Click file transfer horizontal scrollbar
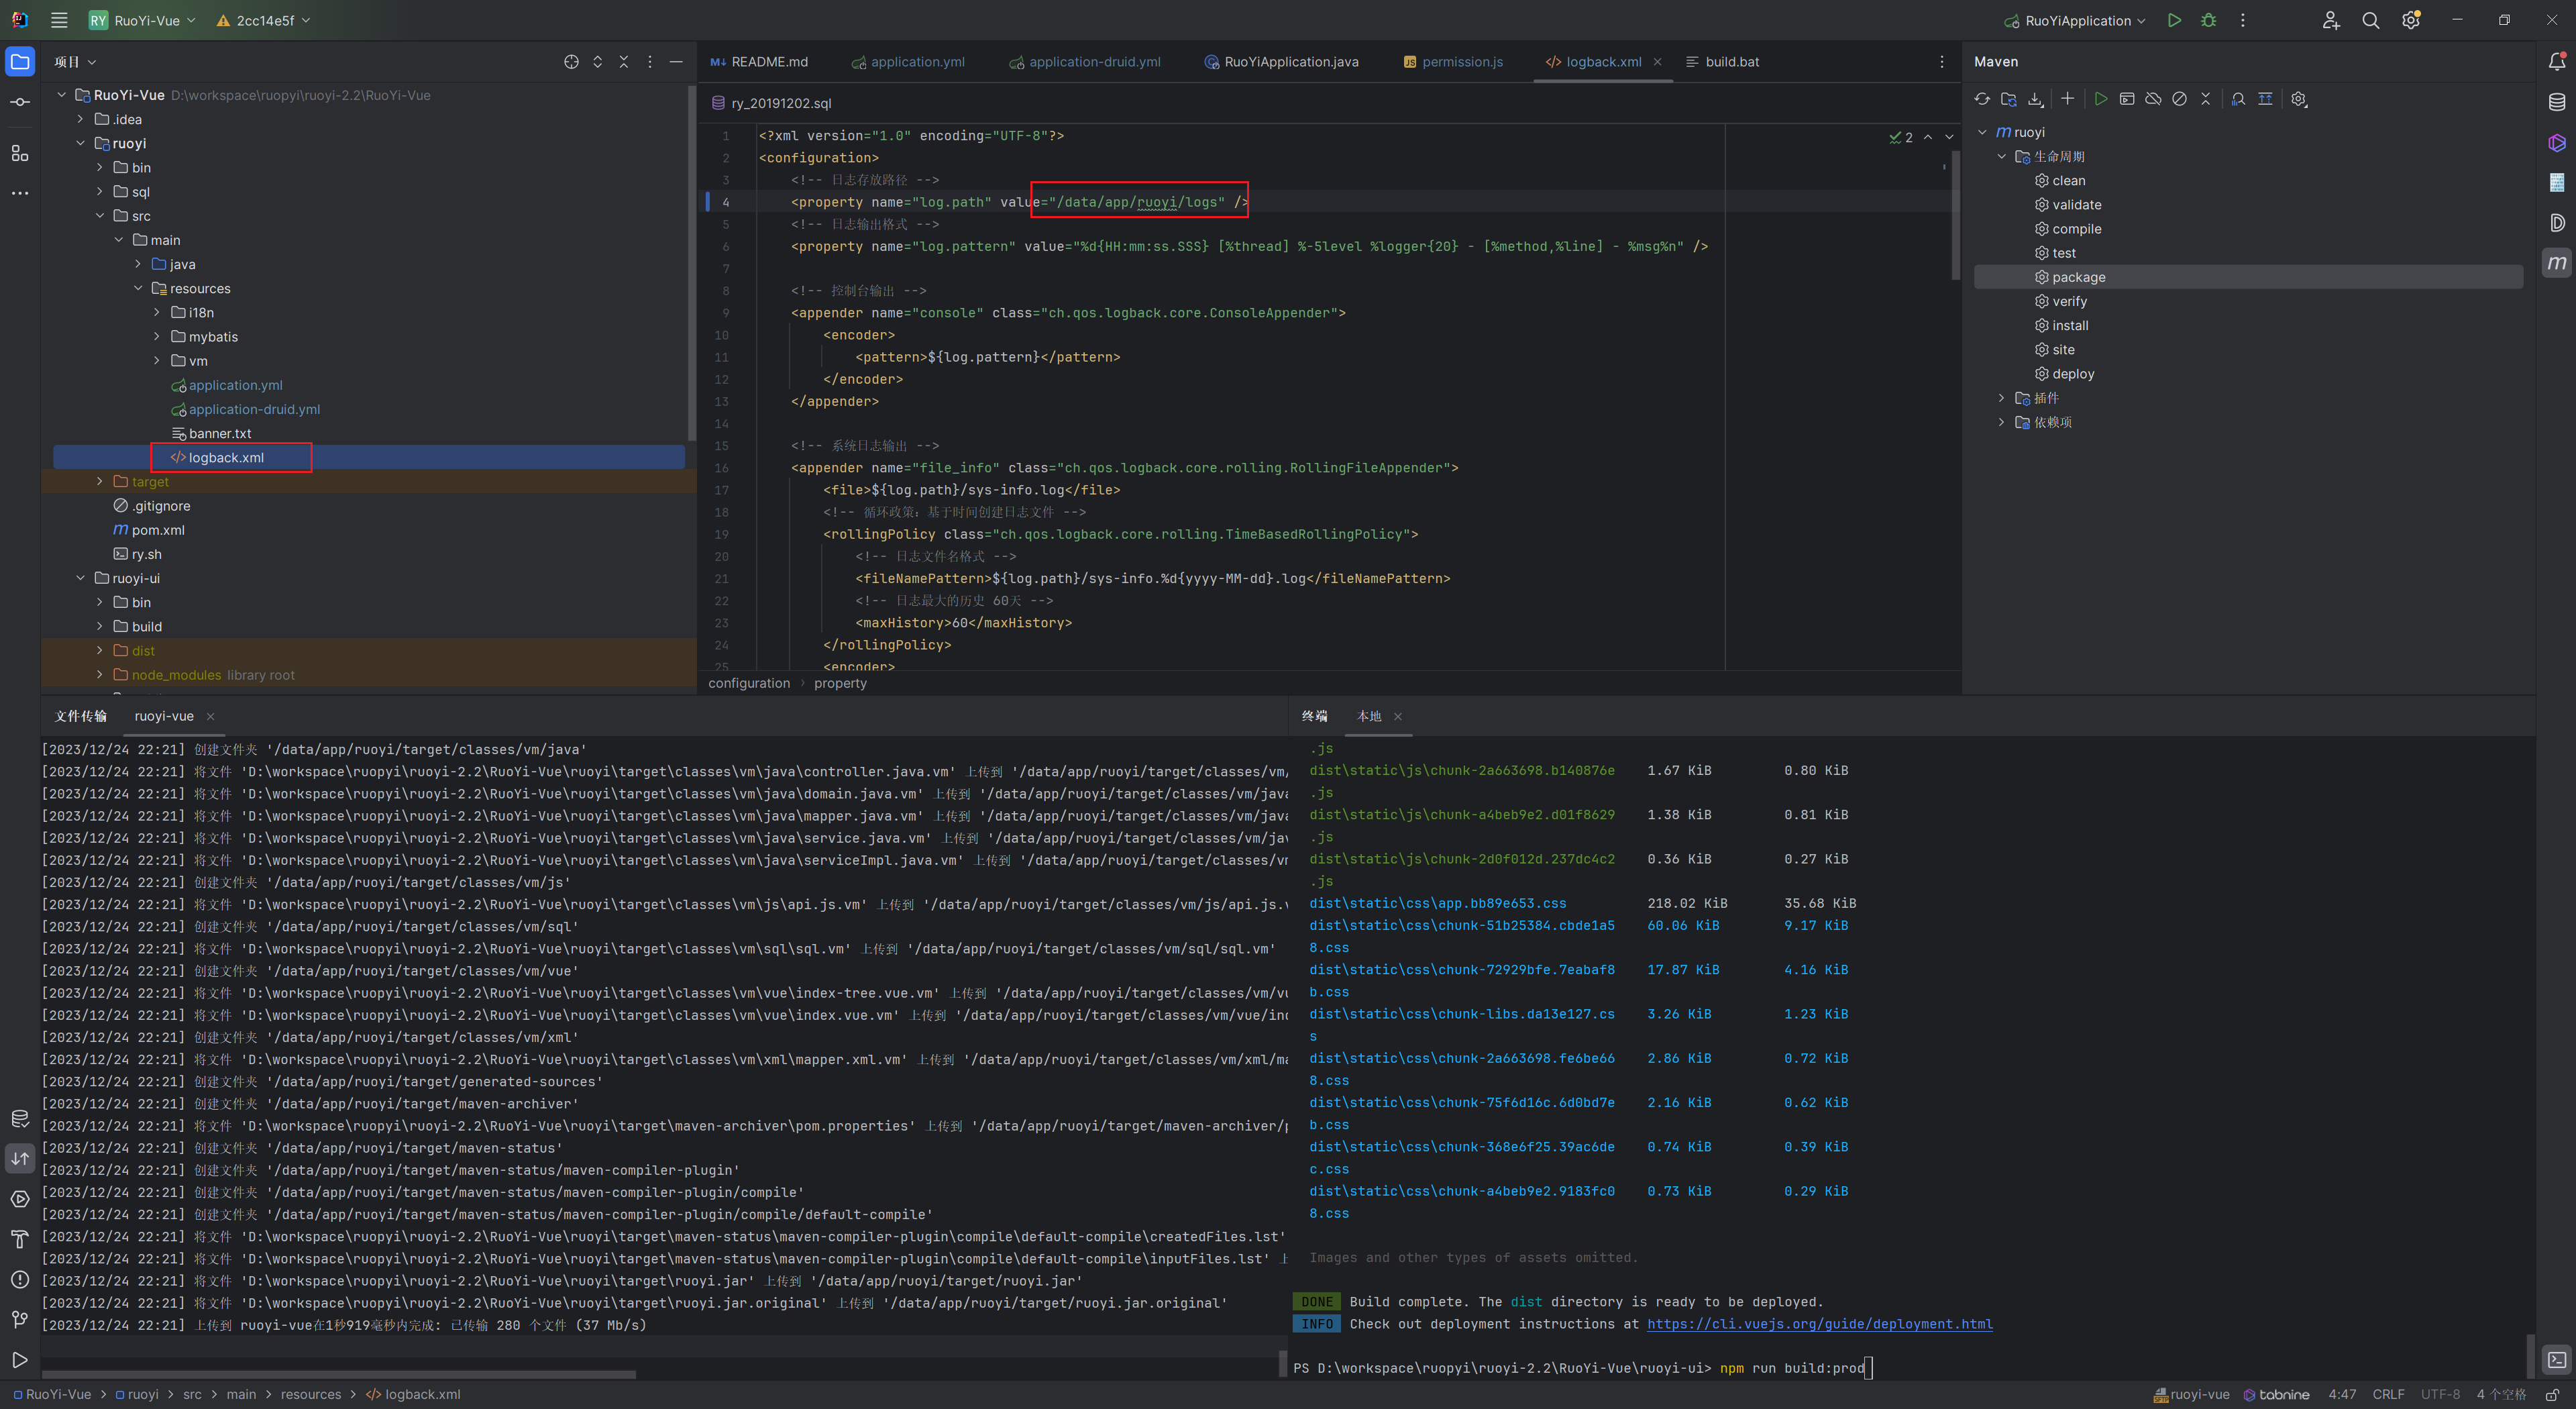The height and width of the screenshot is (1409, 2576). pos(338,1375)
